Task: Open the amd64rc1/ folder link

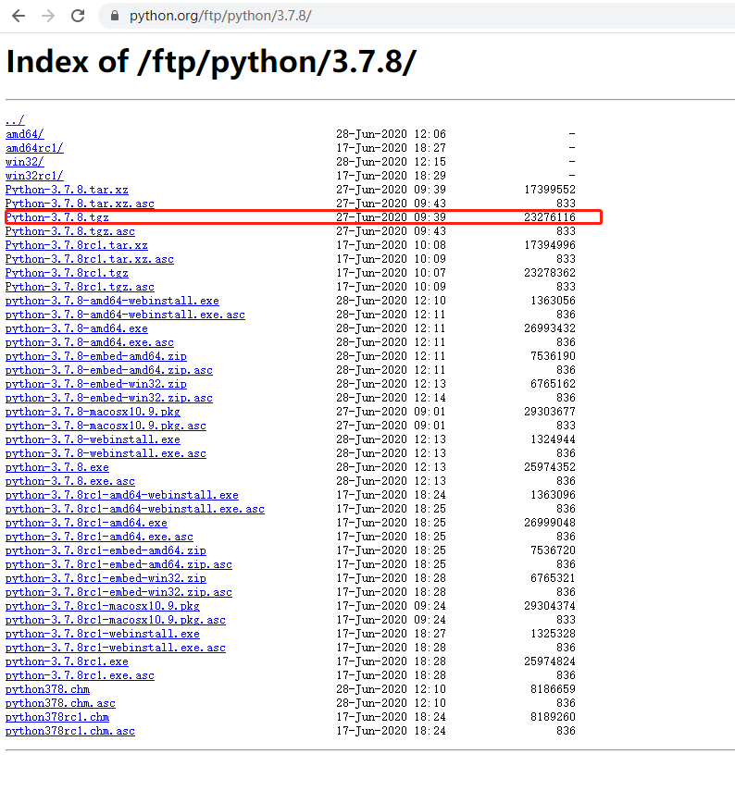Action: pyautogui.click(x=34, y=148)
